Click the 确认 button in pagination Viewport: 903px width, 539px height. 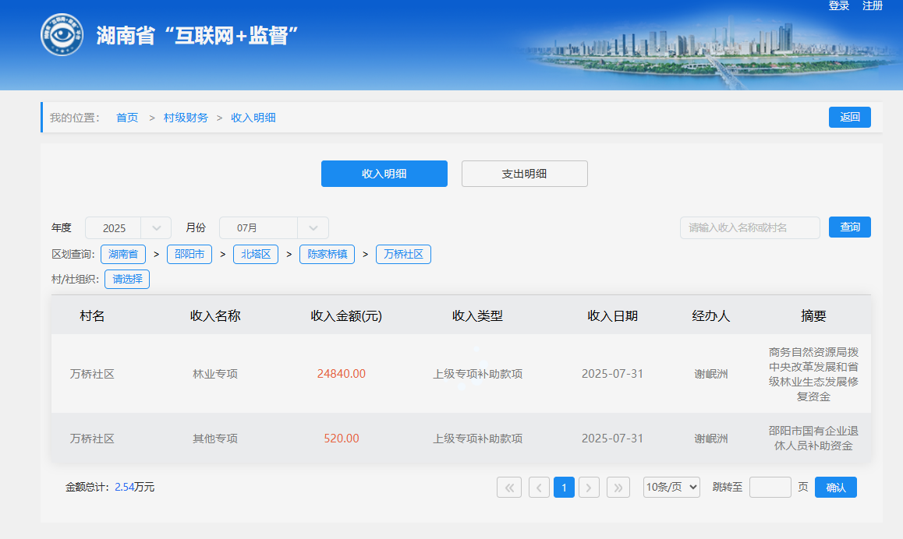tap(835, 488)
